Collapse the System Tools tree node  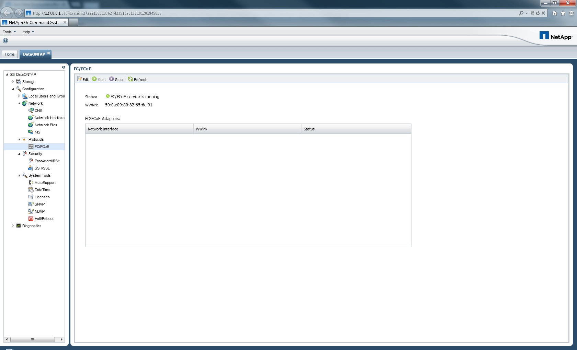(19, 175)
